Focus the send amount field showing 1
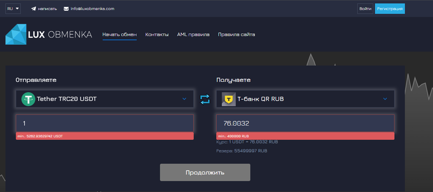The image size is (433, 192). tap(105, 123)
